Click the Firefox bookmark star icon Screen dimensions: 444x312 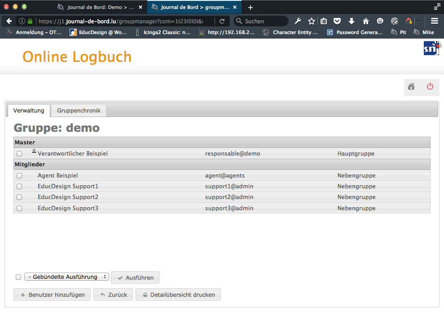(311, 21)
